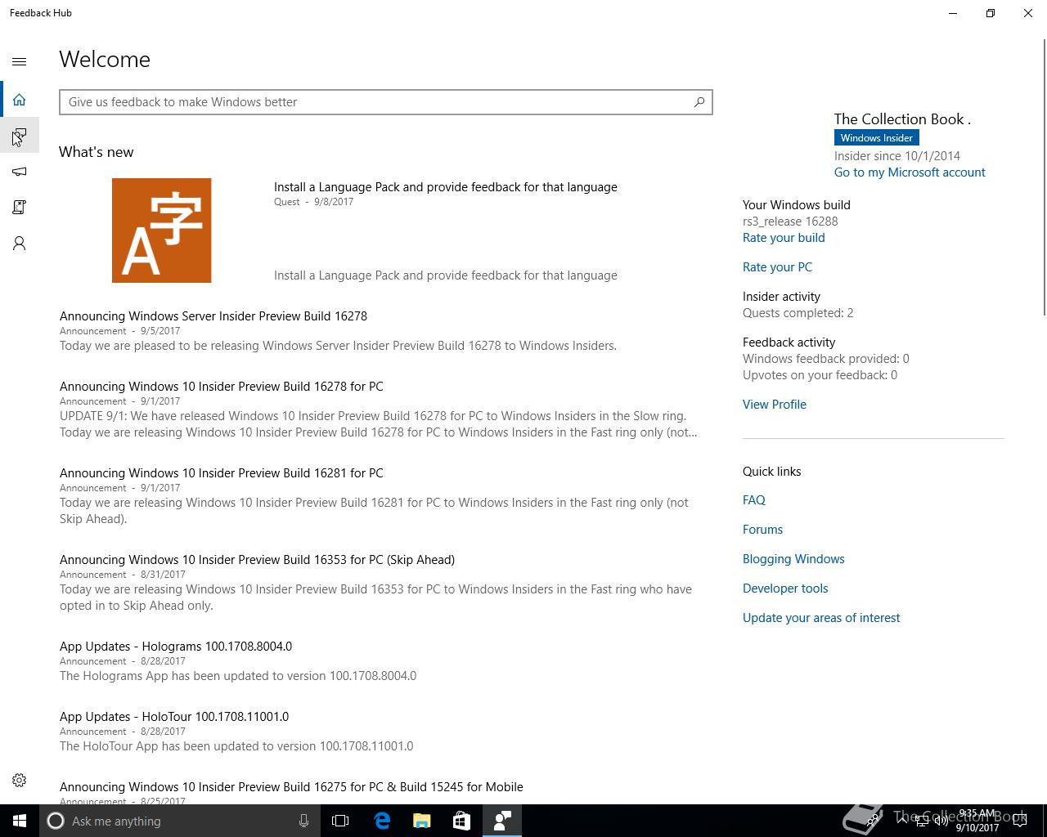Viewport: 1047px width, 837px height.
Task: Click Quests completed: 2 text
Action: (798, 313)
